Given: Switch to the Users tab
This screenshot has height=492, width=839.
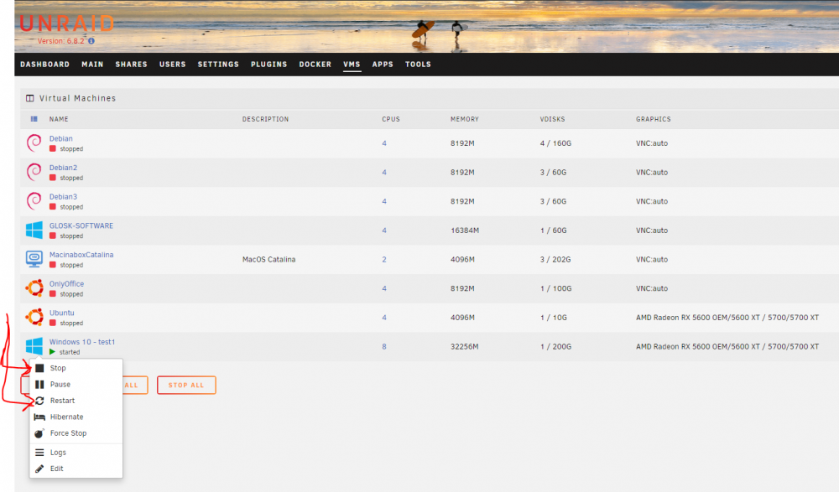Looking at the screenshot, I should (x=172, y=65).
